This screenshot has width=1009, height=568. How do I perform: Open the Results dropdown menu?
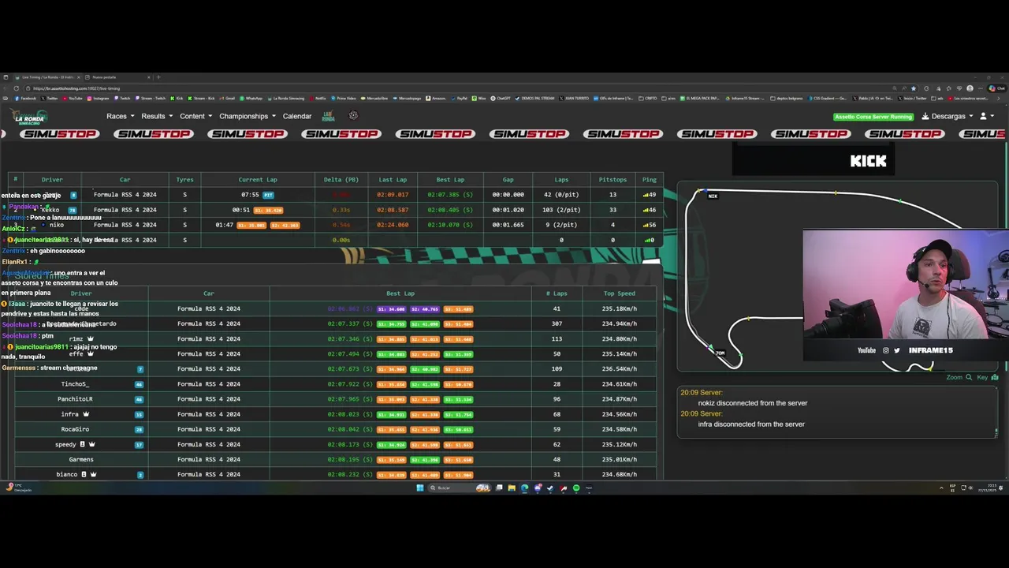click(157, 116)
